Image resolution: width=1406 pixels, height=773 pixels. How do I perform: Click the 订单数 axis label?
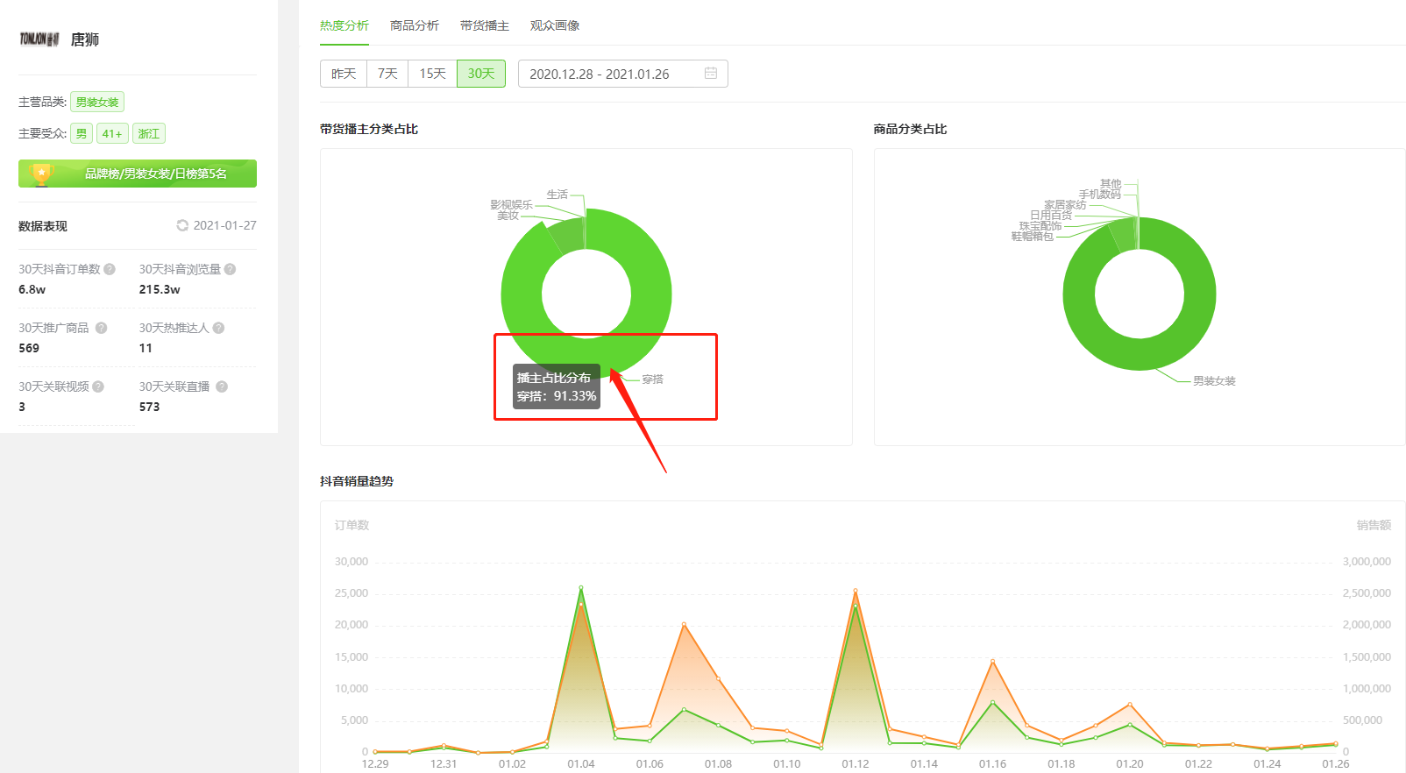351,525
